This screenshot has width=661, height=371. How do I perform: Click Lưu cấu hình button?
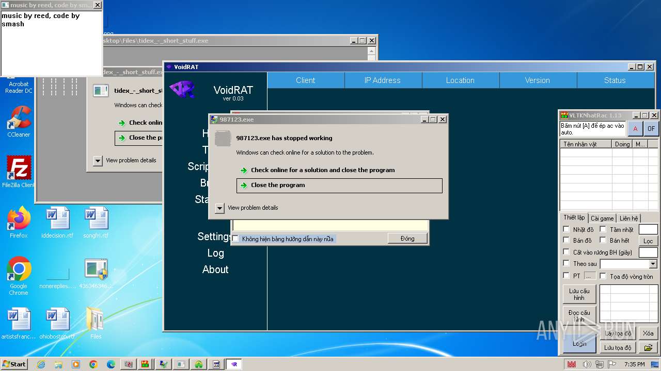coord(579,294)
